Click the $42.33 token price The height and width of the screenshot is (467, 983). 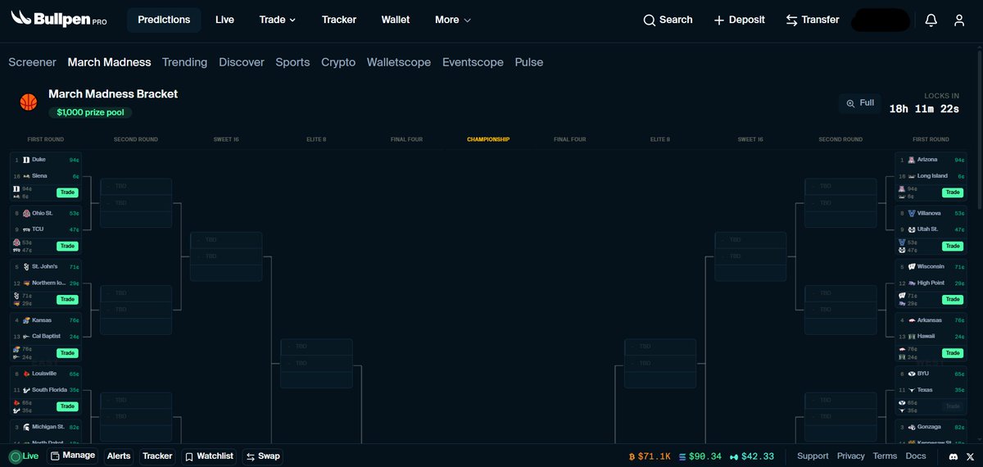click(x=752, y=456)
